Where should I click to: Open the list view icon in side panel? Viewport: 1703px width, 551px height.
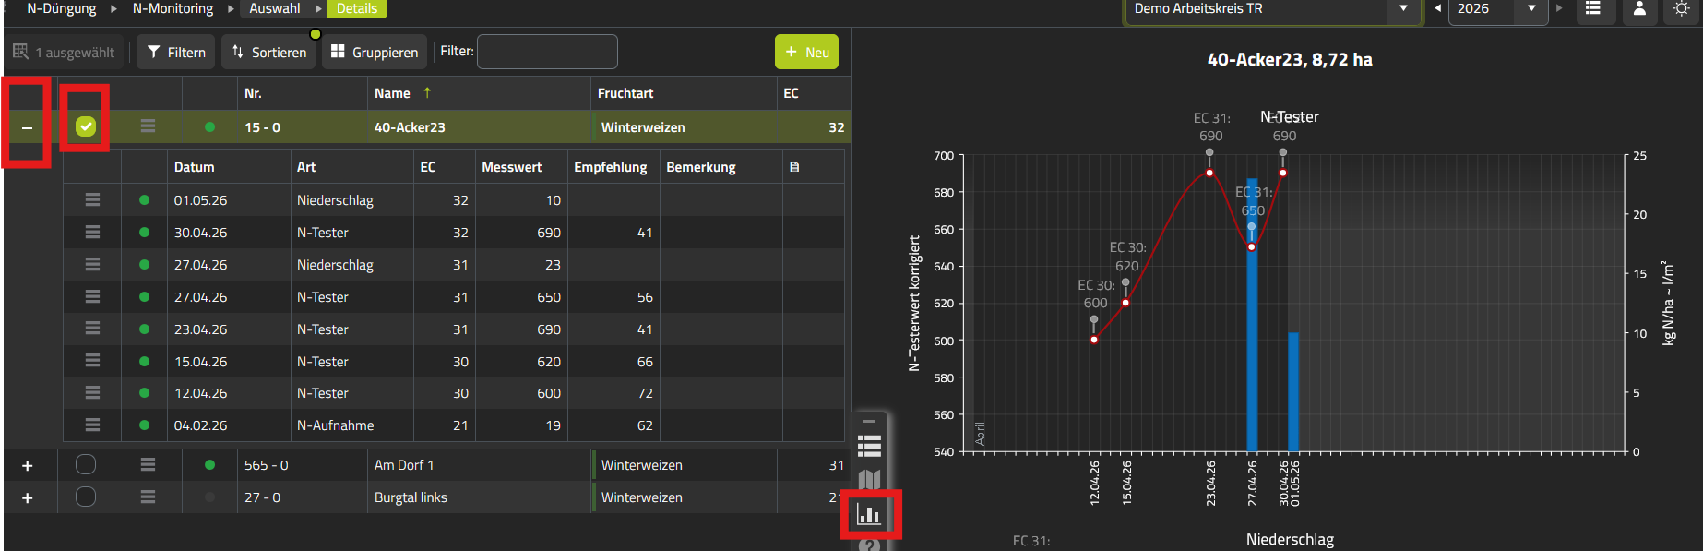click(869, 447)
